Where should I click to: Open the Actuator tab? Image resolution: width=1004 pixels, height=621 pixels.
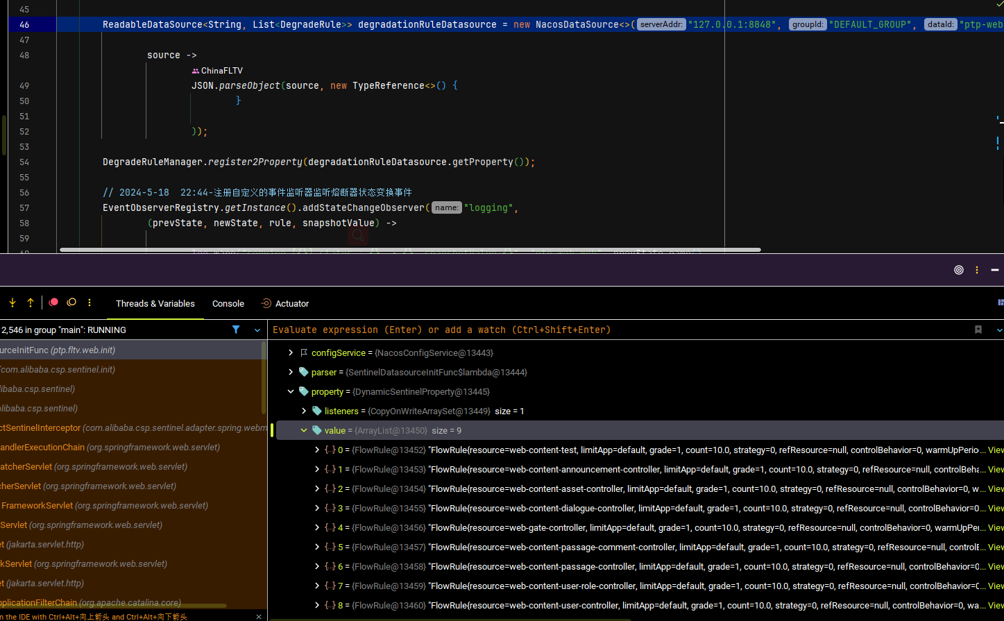pyautogui.click(x=284, y=303)
